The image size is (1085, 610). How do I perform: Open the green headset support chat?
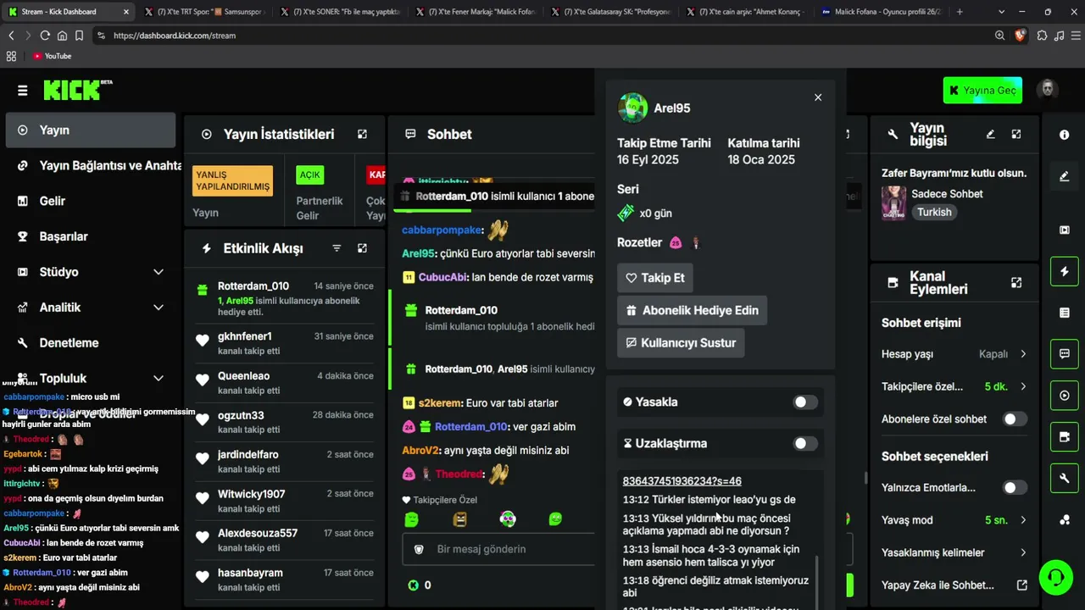(x=1056, y=578)
